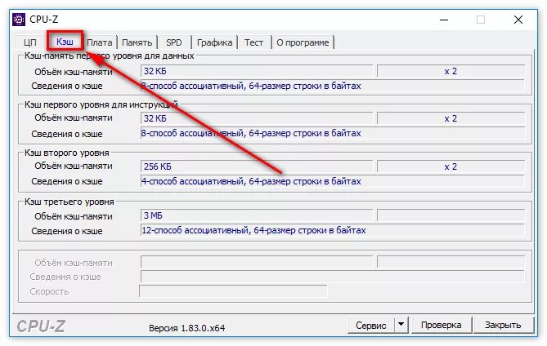Click the 12-способ ассоциативный description
The width and height of the screenshot is (547, 346).
[333, 230]
